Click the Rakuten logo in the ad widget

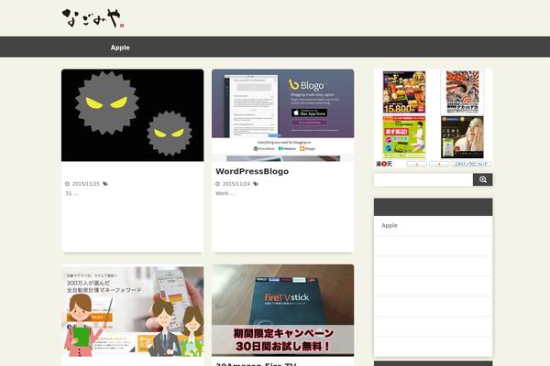coord(384,164)
